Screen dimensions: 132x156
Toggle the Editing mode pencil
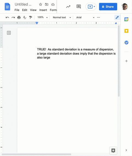click(x=117, y=17)
